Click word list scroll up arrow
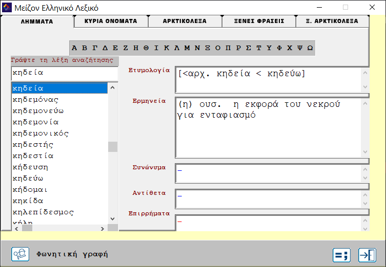 [112, 87]
